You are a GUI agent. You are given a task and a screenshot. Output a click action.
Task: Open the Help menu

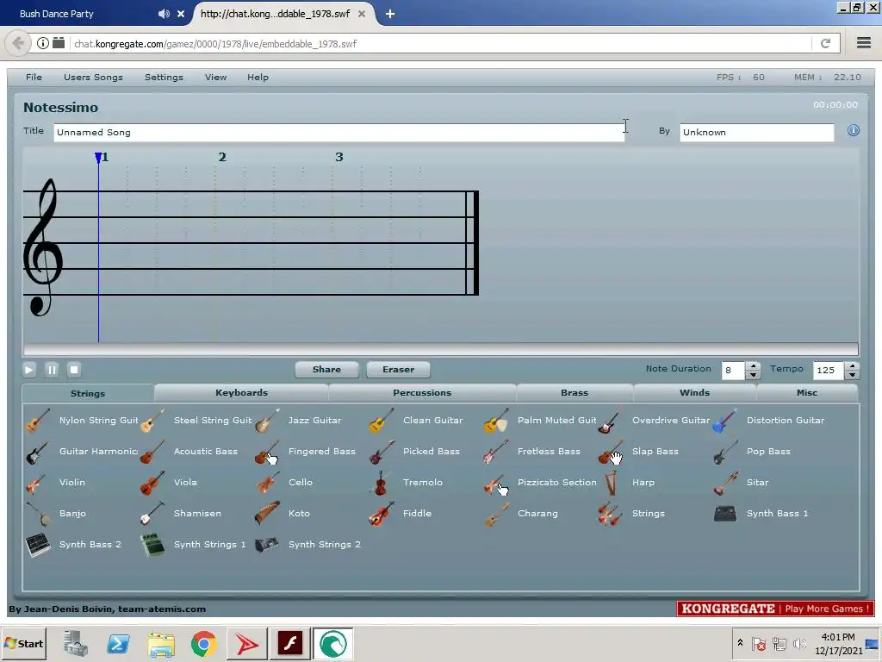pyautogui.click(x=258, y=77)
